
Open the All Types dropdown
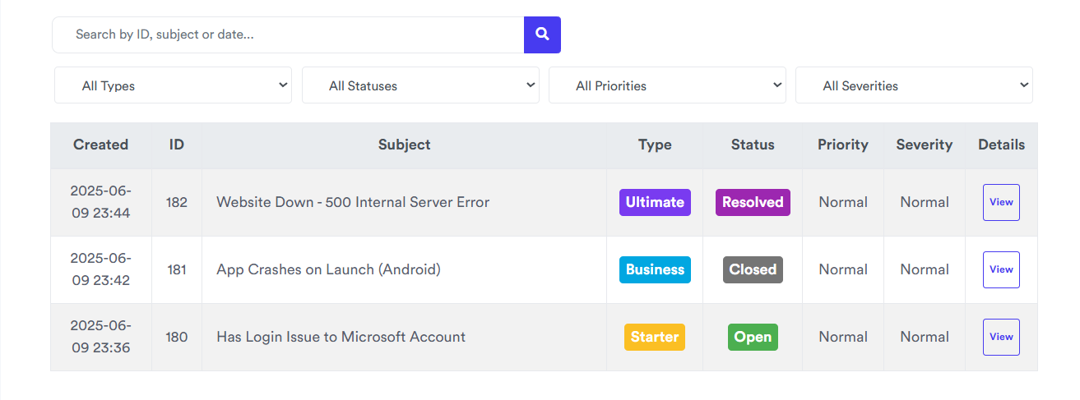coord(173,85)
